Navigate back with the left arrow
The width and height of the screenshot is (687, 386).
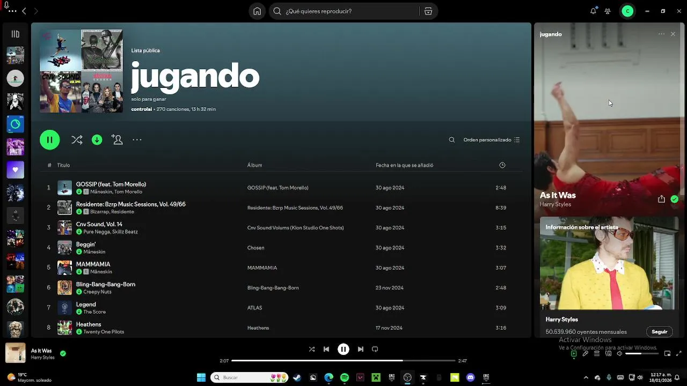[x=24, y=11]
